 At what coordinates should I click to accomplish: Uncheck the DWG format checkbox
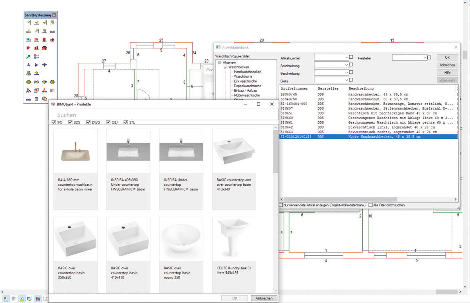(88, 122)
